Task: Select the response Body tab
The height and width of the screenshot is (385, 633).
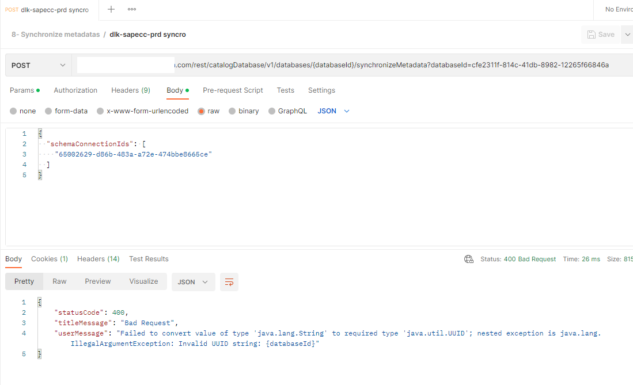Action: click(13, 259)
